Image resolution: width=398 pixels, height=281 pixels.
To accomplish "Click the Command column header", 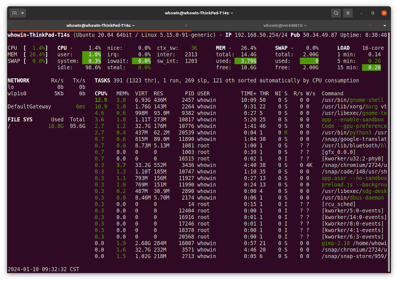I will click(x=332, y=93).
